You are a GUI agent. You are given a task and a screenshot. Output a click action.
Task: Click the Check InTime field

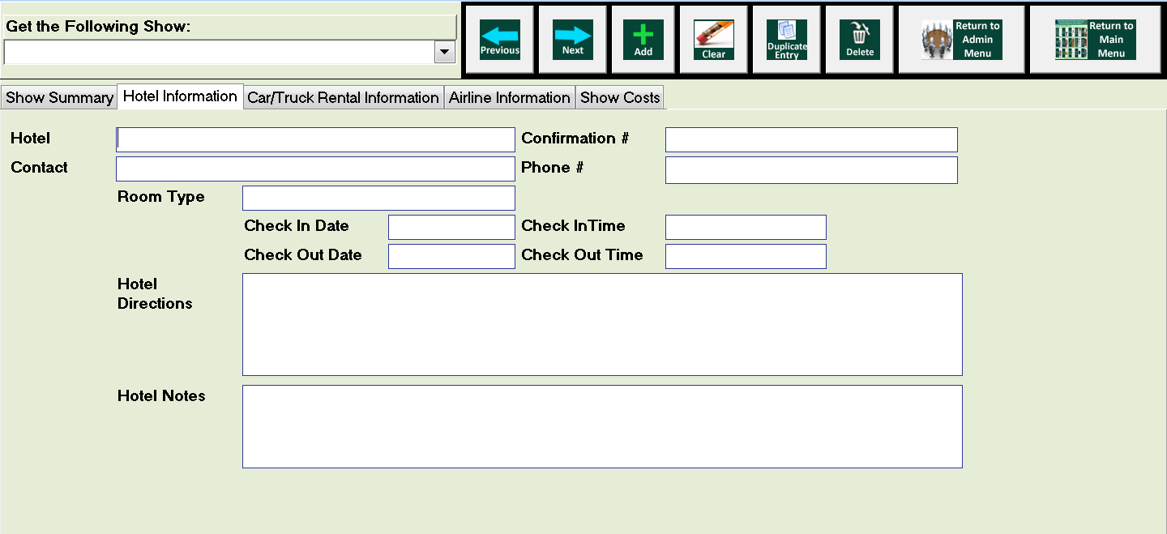pos(746,227)
